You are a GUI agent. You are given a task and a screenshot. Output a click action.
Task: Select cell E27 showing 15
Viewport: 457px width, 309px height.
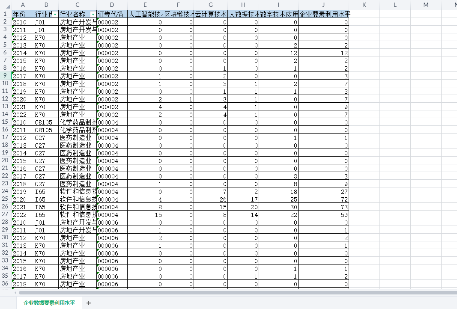pyautogui.click(x=145, y=215)
